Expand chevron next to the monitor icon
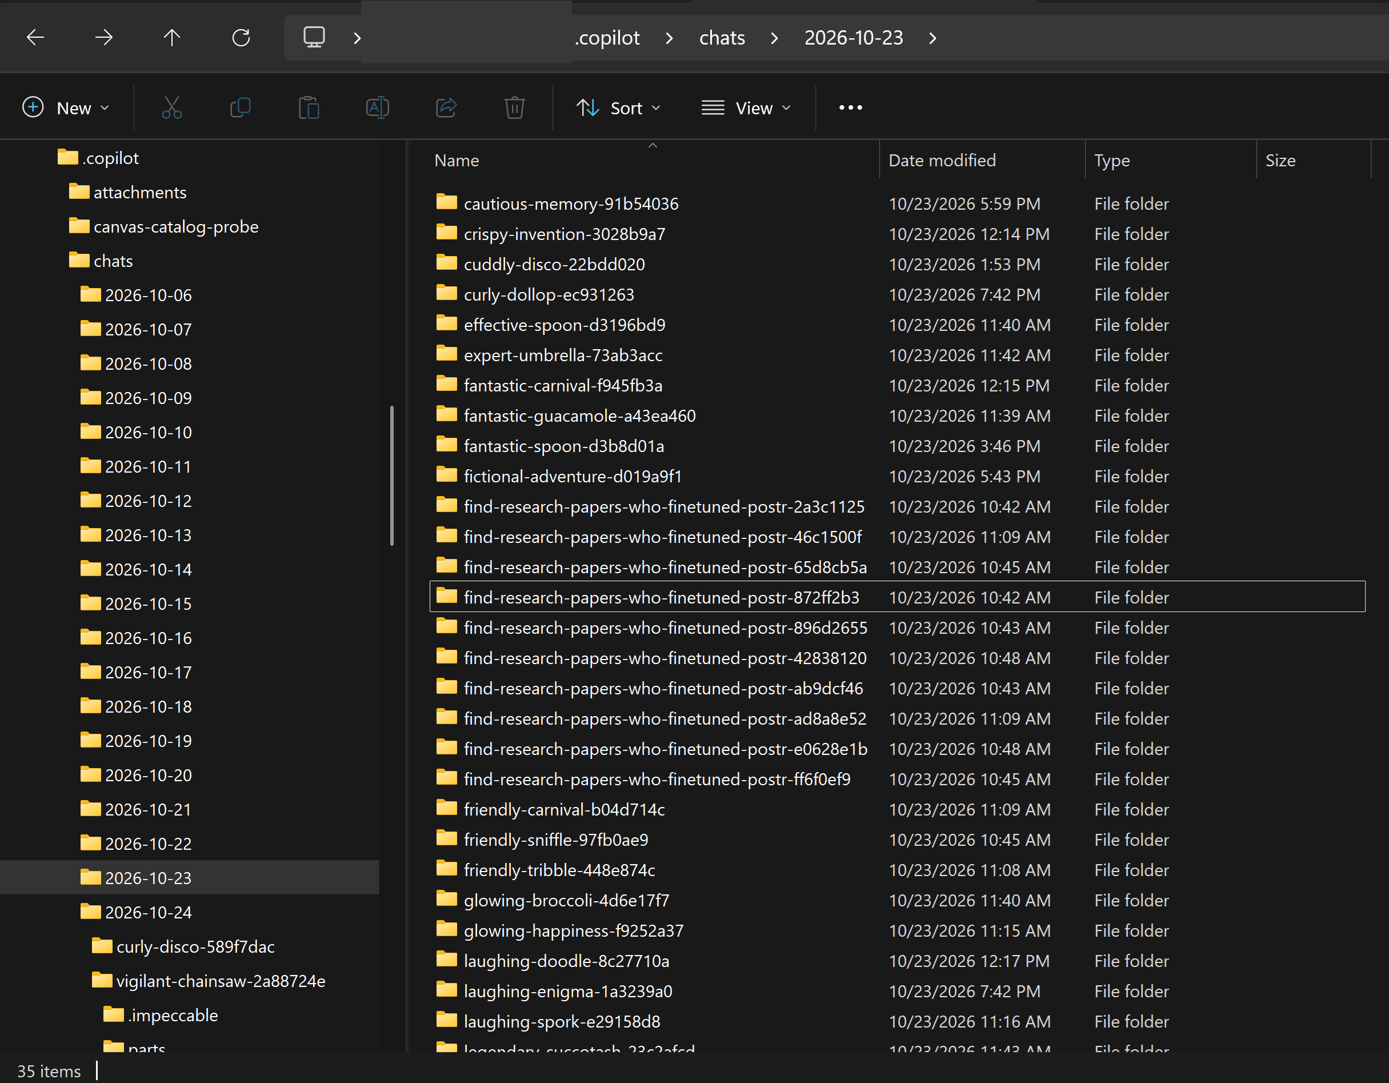The image size is (1389, 1083). point(358,38)
